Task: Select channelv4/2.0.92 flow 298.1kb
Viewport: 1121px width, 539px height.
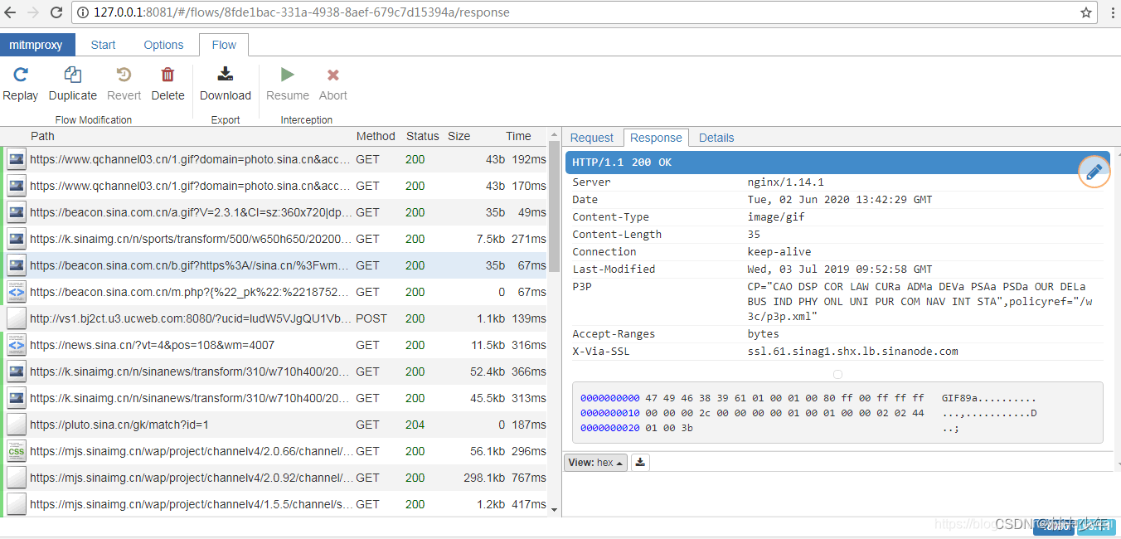Action: (x=275, y=478)
